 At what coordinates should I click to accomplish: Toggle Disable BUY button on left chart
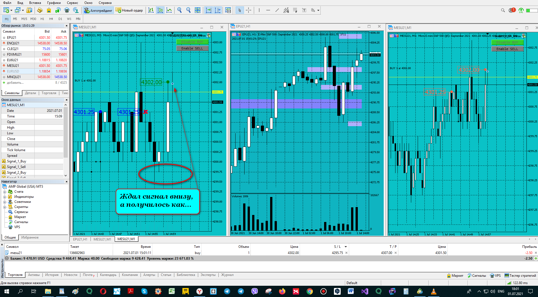pyautogui.click(x=192, y=42)
